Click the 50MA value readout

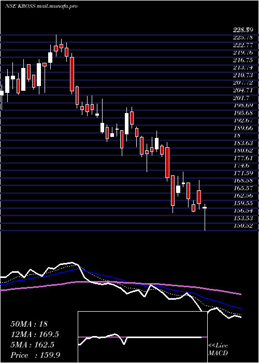[29, 324]
